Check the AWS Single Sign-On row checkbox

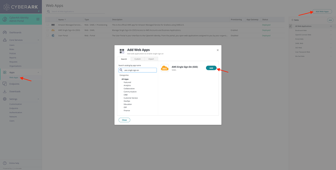tap(47, 30)
